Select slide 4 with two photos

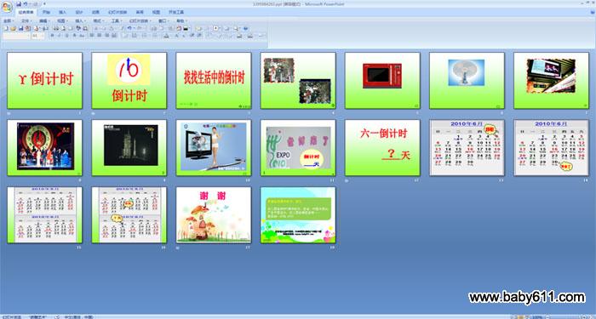click(x=298, y=81)
